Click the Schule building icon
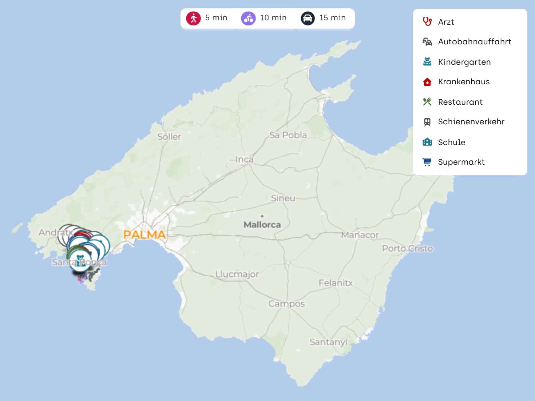535x401 pixels. click(x=427, y=142)
